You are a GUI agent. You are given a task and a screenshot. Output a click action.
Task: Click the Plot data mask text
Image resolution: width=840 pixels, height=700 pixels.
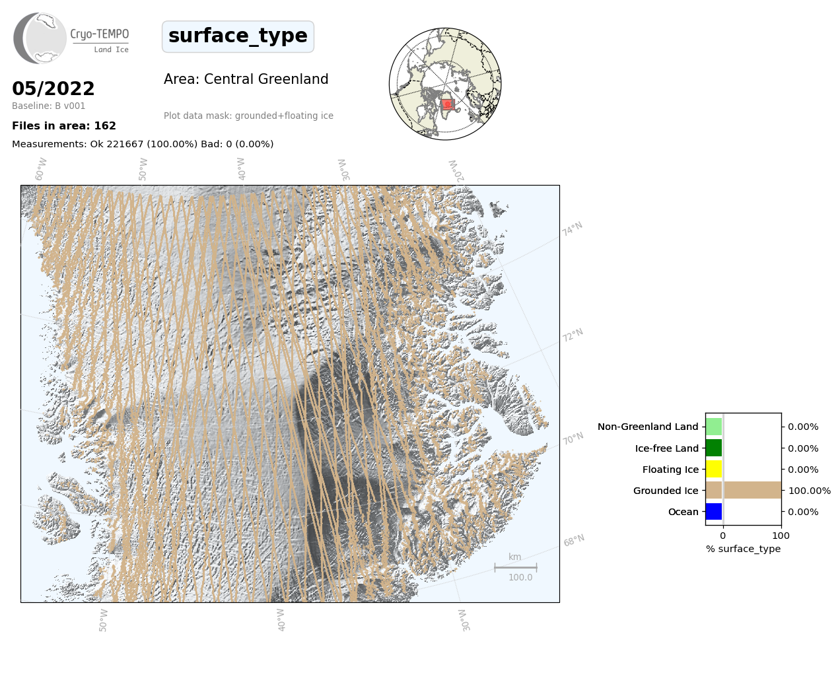point(248,116)
